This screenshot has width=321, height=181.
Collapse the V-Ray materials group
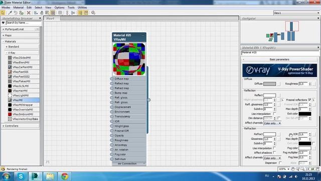[7, 53]
